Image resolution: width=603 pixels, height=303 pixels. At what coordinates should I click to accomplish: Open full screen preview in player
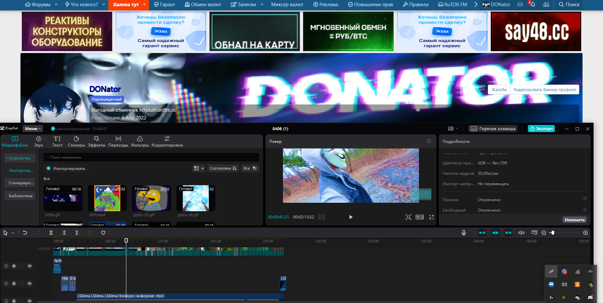pyautogui.click(x=432, y=217)
